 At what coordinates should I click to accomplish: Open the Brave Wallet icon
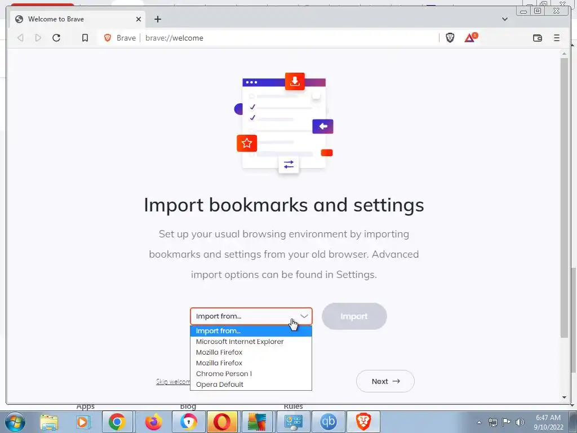pos(538,38)
